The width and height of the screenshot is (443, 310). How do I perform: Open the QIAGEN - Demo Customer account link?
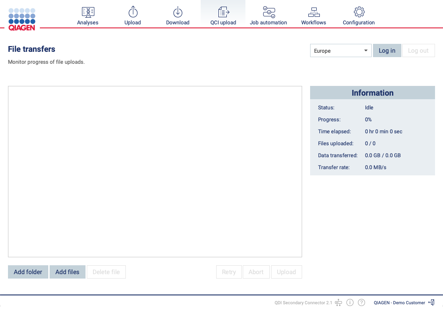(399, 302)
